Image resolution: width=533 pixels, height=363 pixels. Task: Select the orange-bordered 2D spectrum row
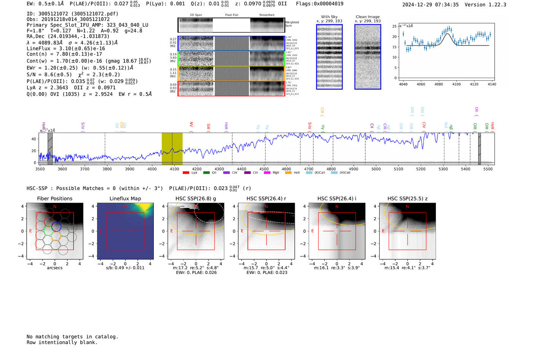pyautogui.click(x=231, y=74)
